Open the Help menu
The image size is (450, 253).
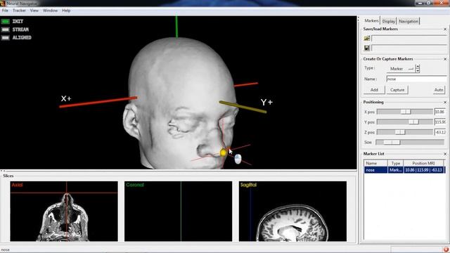coord(66,11)
